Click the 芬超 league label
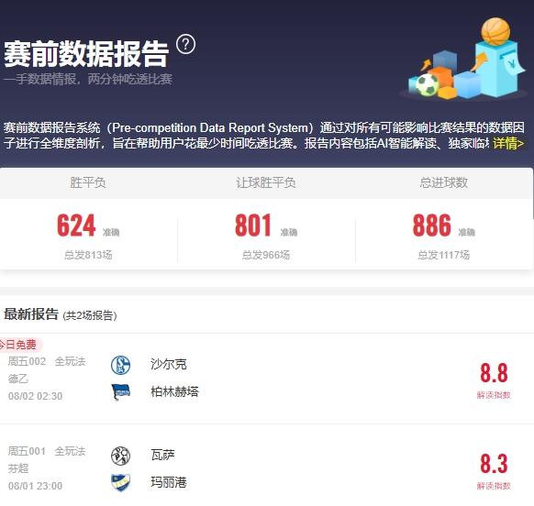The height and width of the screenshot is (506, 534). point(18,468)
